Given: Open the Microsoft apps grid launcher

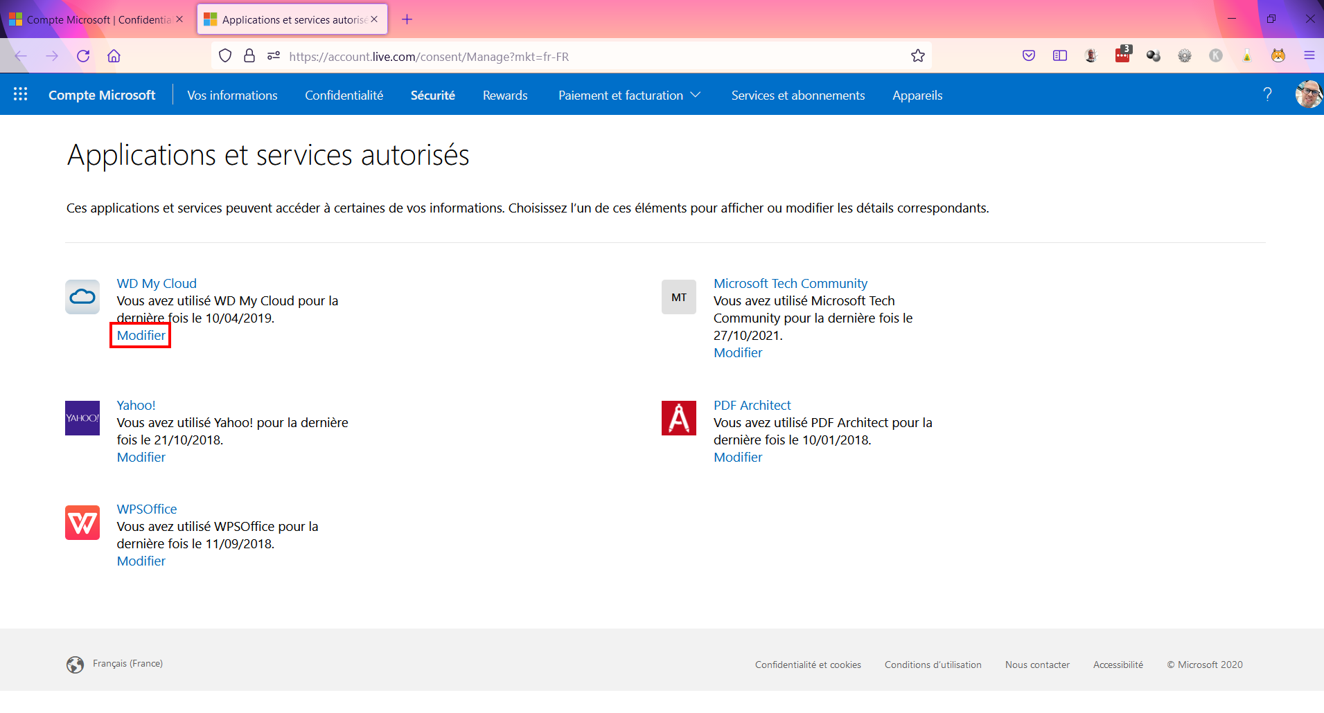Looking at the screenshot, I should [x=21, y=94].
